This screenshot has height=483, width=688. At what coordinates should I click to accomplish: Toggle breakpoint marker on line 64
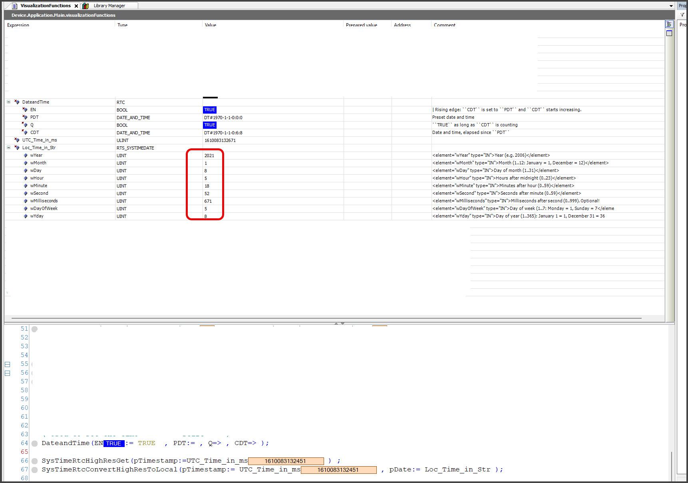click(x=35, y=443)
